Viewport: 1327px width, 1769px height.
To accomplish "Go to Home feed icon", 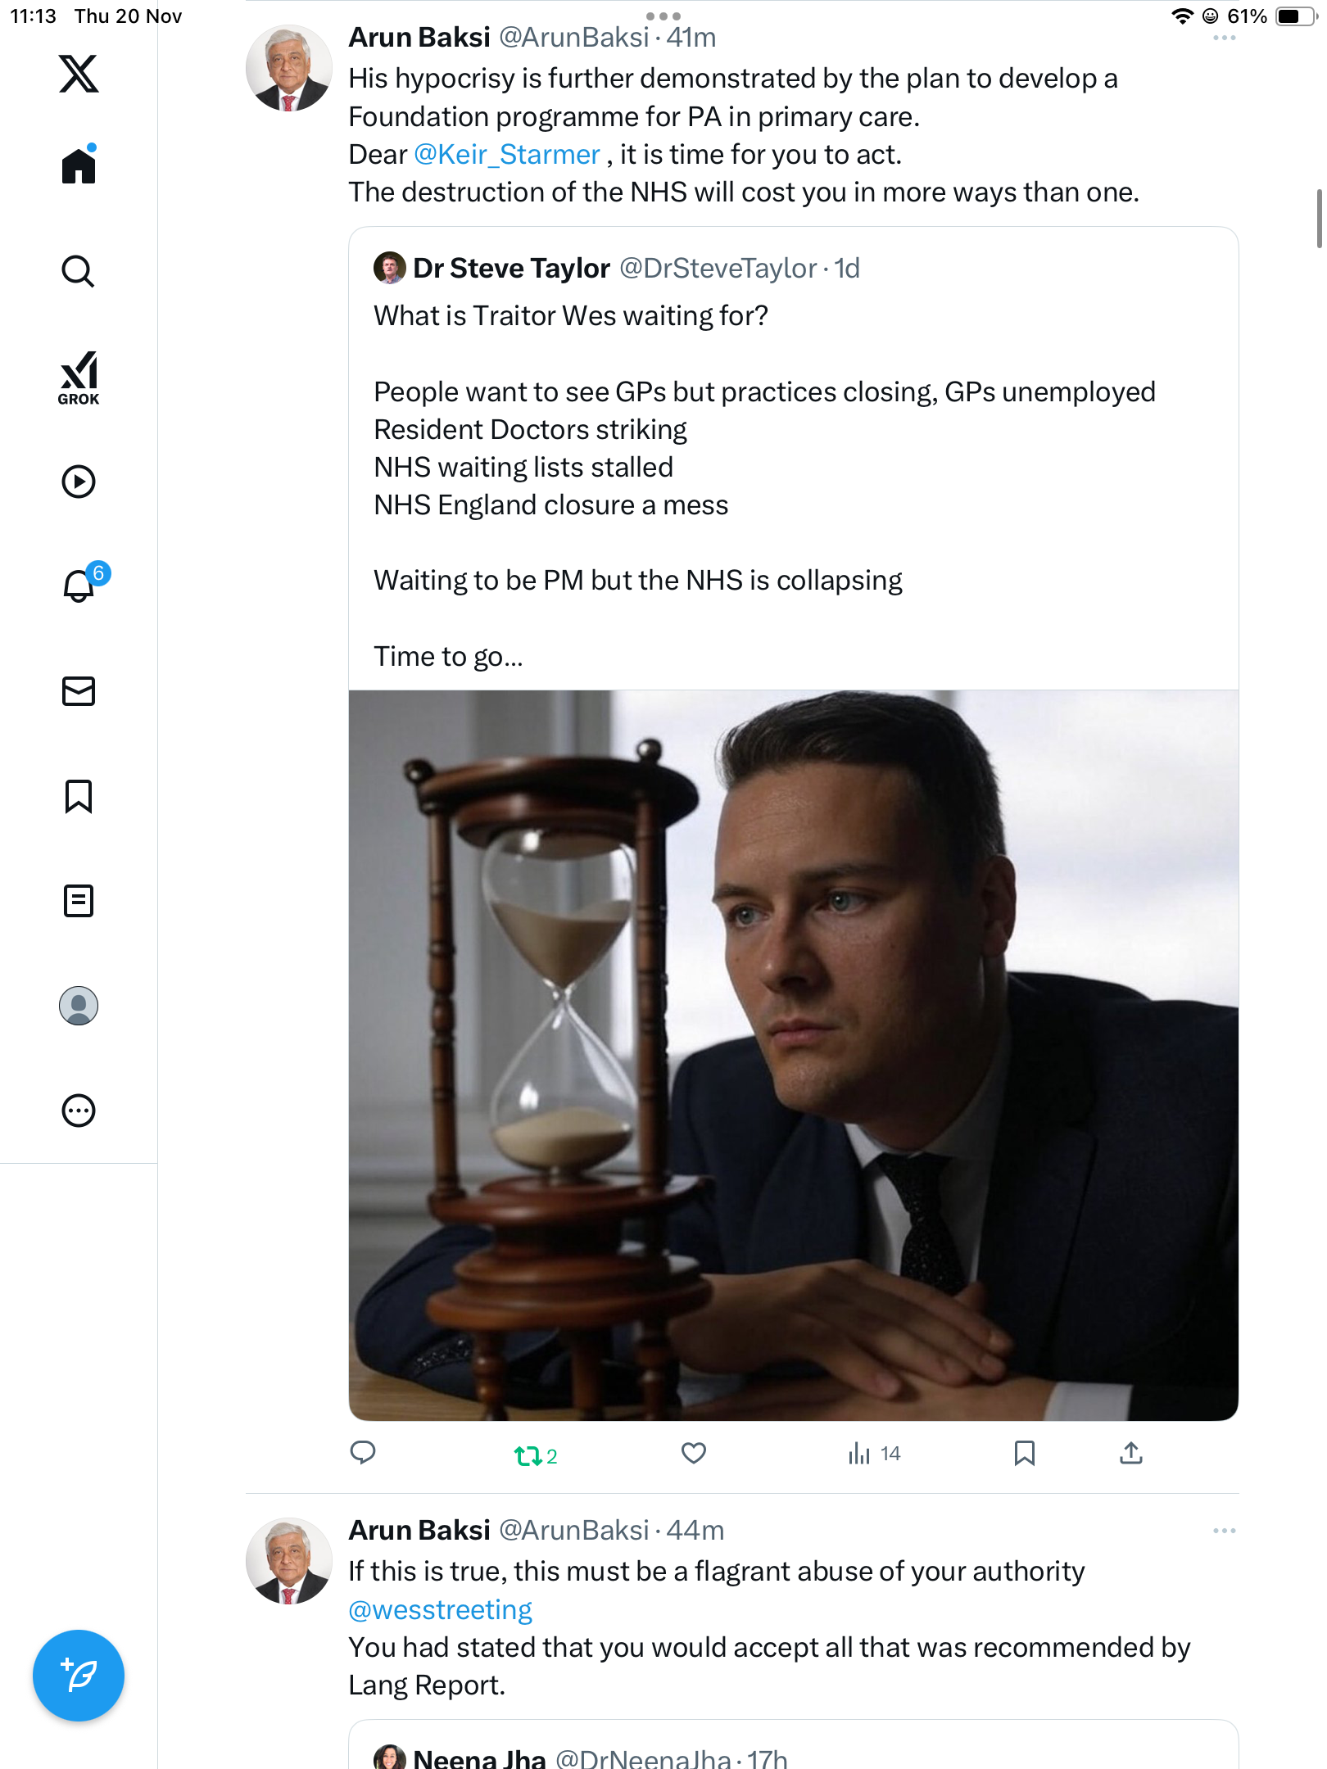I will [79, 166].
